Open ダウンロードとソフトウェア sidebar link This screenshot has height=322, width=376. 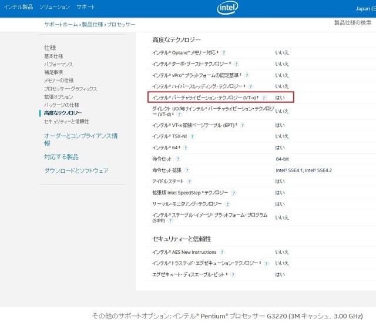76,171
